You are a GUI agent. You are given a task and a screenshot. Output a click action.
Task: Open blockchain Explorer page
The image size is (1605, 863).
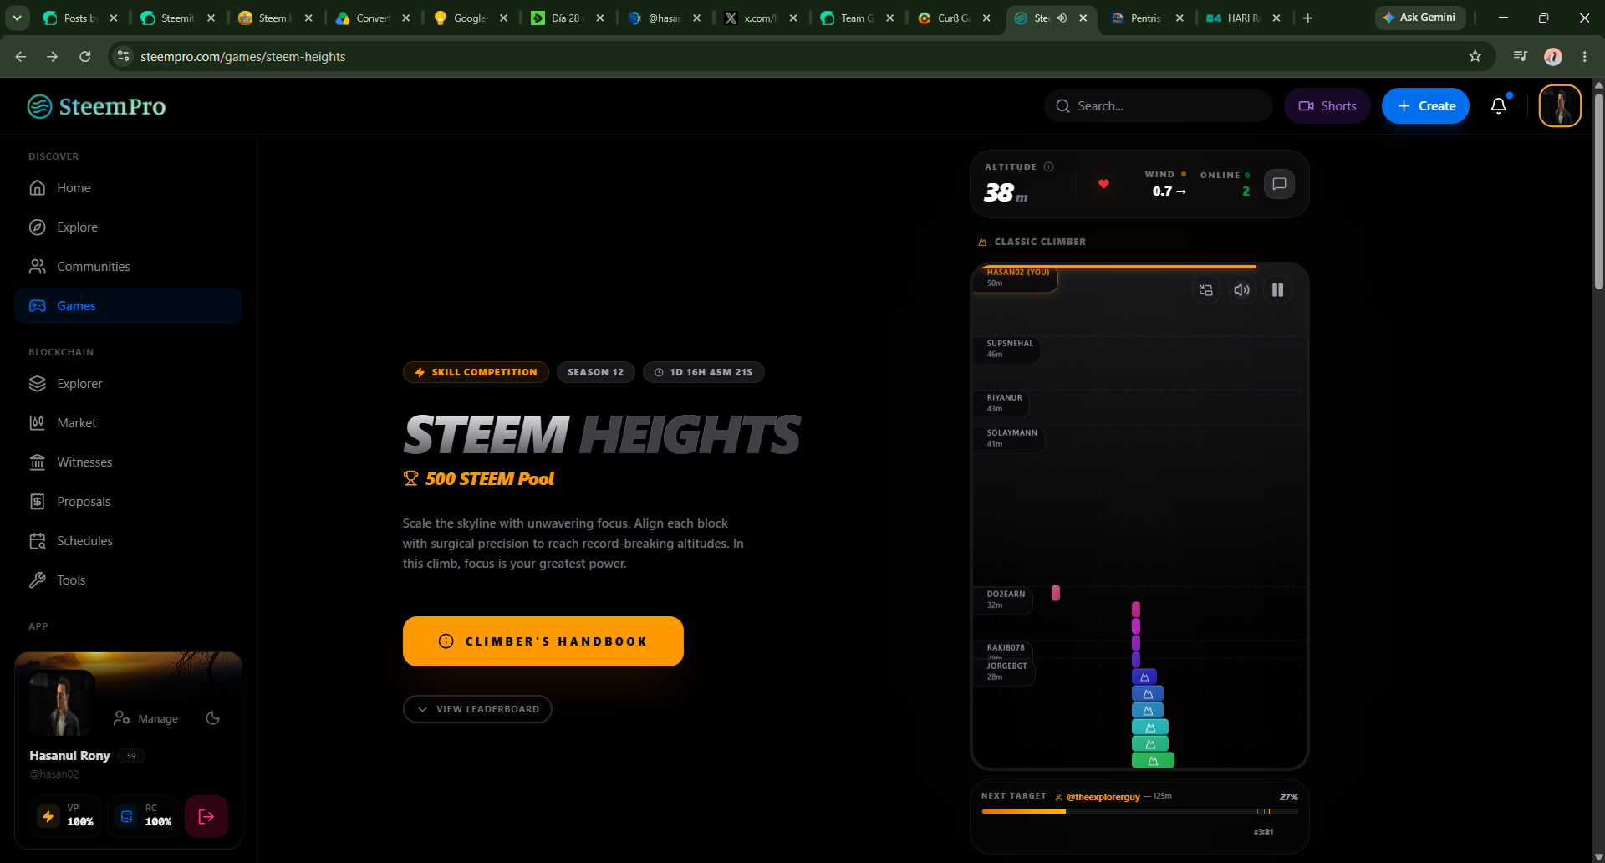coord(128,384)
